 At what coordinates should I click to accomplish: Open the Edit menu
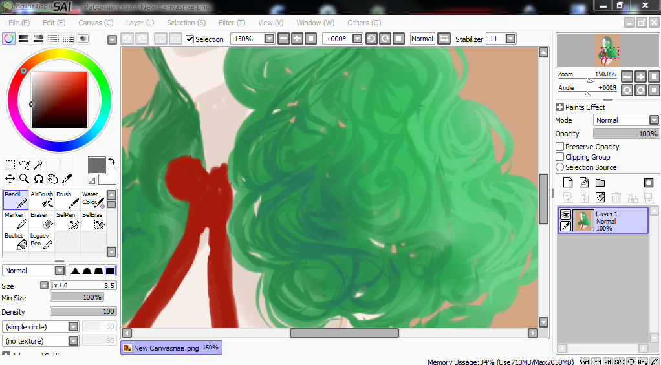(x=54, y=23)
